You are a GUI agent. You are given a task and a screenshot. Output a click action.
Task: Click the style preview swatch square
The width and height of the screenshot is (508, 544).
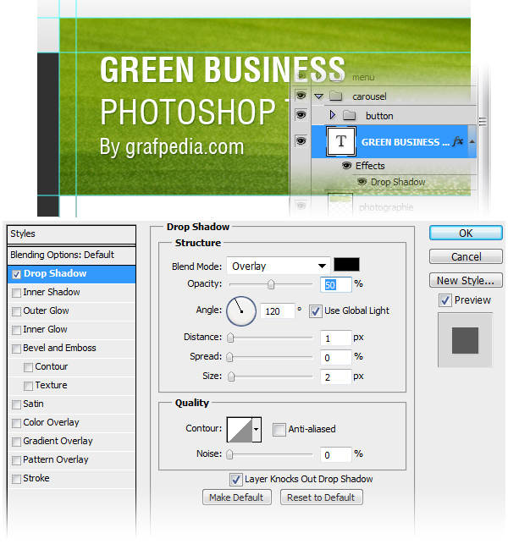tap(465, 340)
